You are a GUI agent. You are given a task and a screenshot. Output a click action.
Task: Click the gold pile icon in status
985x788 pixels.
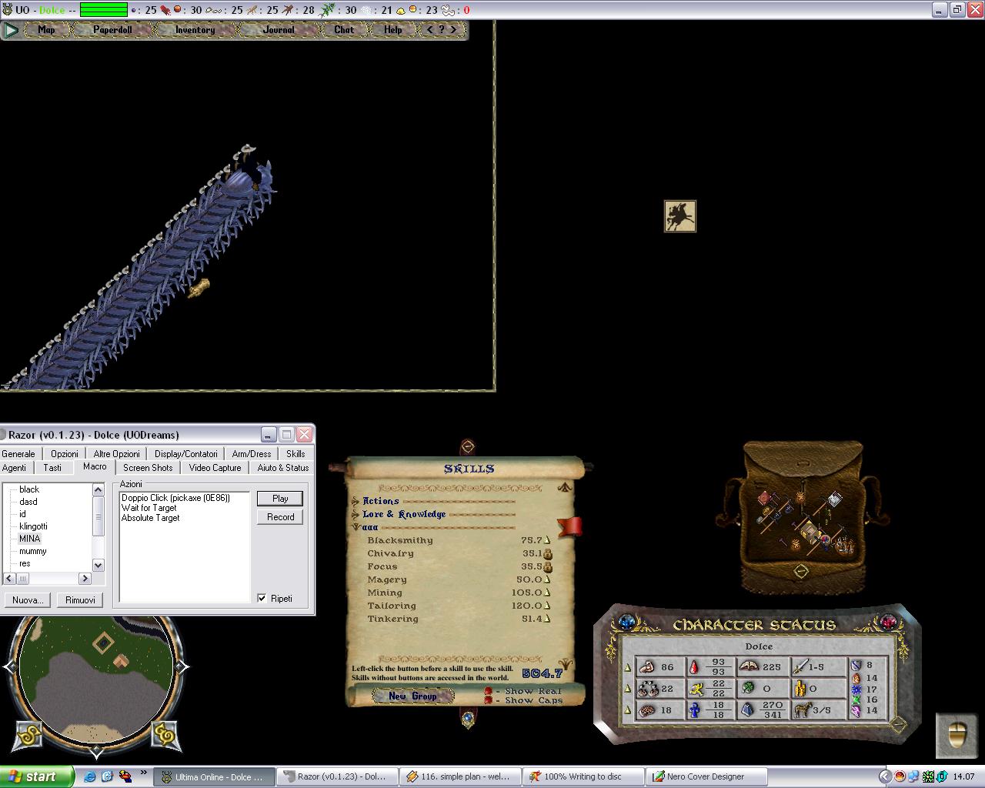coord(800,689)
